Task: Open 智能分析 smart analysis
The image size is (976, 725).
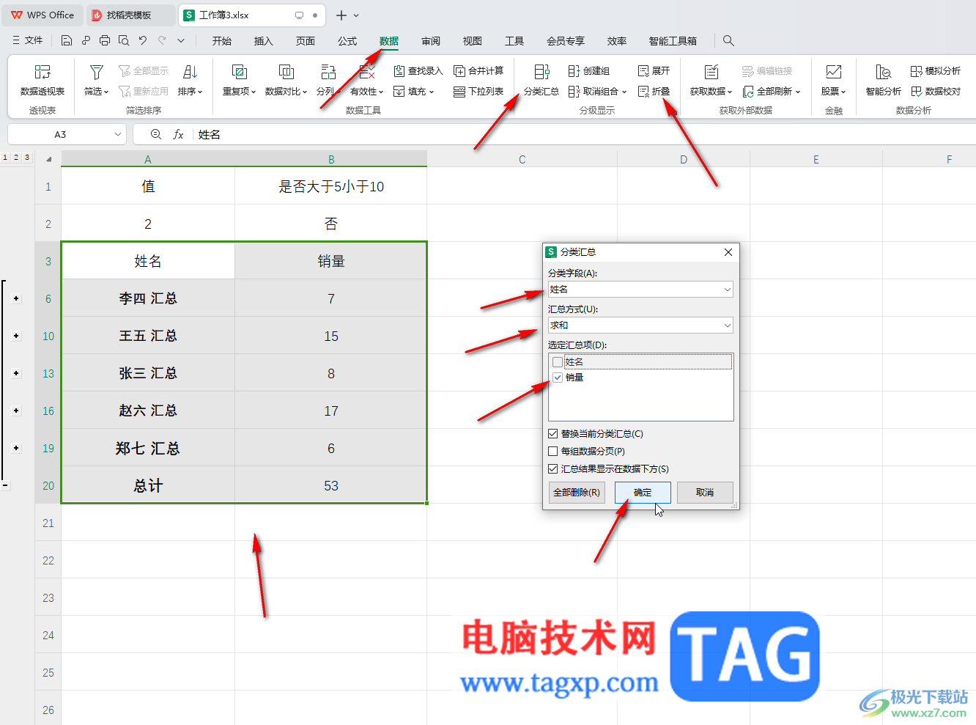Action: click(x=884, y=81)
